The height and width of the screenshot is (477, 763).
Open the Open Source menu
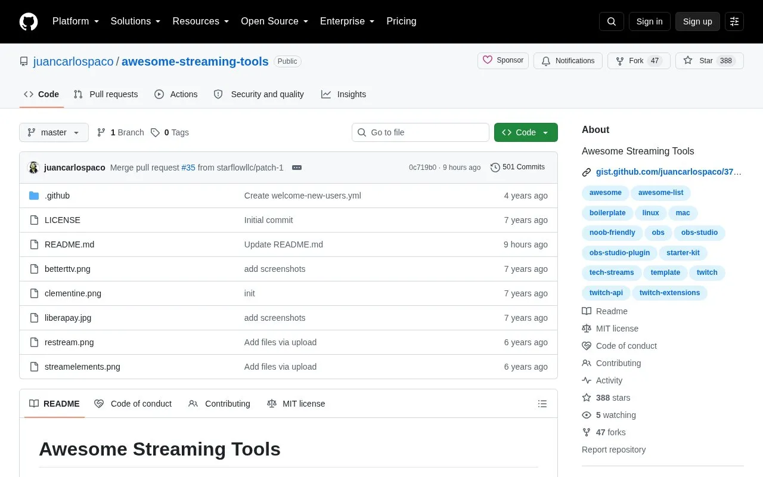274,21
